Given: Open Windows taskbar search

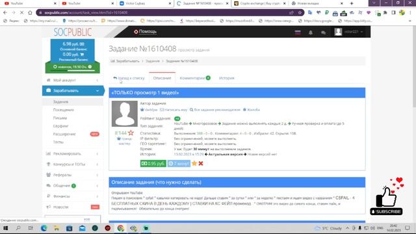Looking at the screenshot, I should click(18, 228).
